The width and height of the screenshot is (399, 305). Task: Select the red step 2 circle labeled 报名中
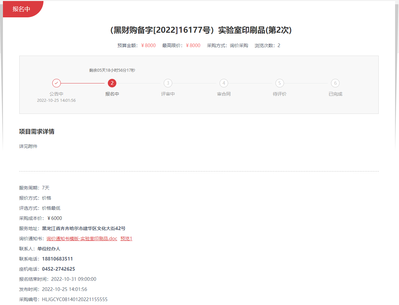click(x=112, y=83)
